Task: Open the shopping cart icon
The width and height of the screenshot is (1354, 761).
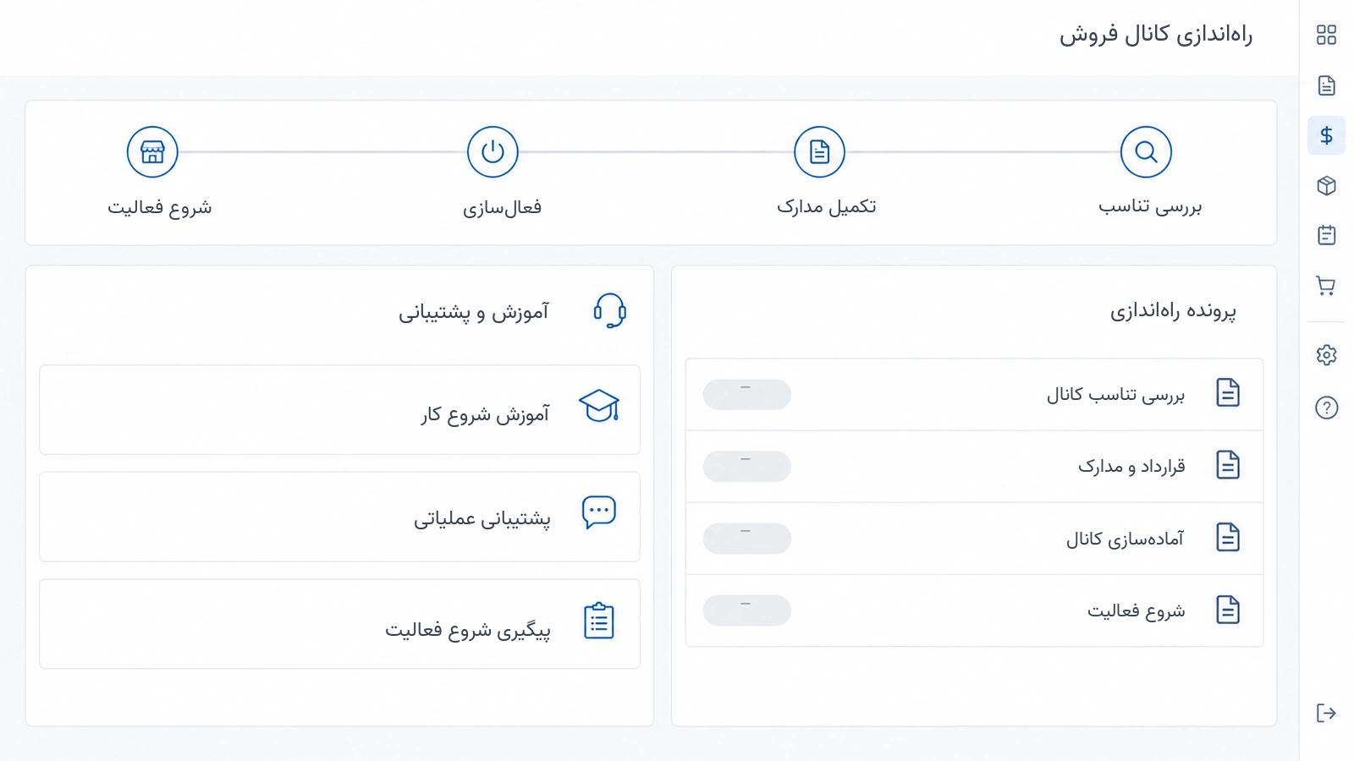Action: (x=1326, y=286)
